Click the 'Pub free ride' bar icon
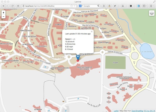The height and width of the screenshot is (112, 156). 45,38
